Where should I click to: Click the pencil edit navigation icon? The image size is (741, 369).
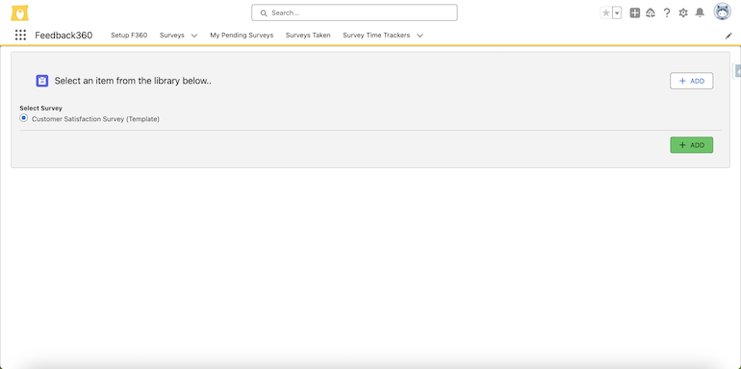[728, 36]
